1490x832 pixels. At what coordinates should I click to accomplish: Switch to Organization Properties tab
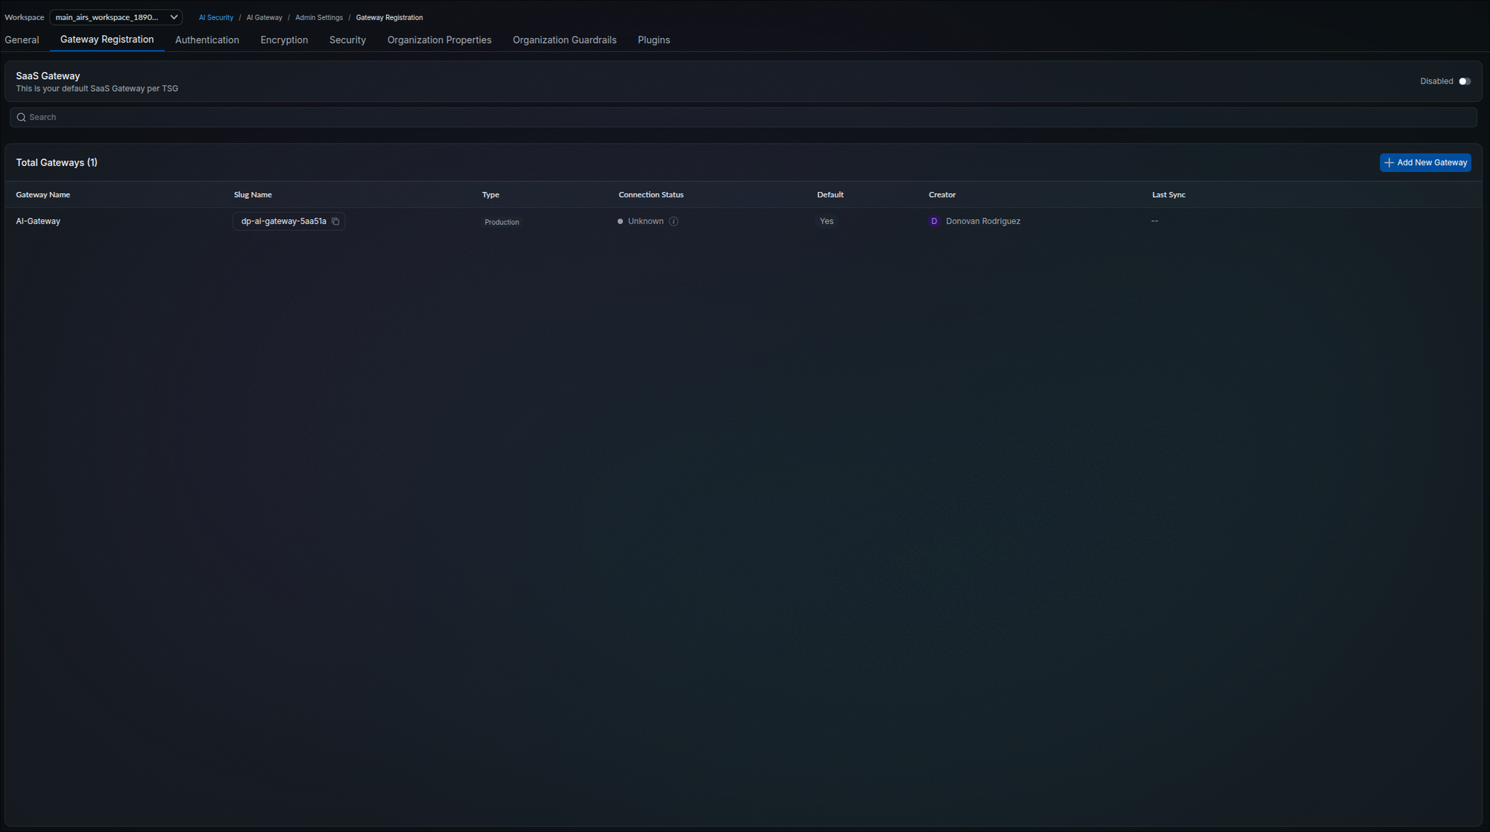(x=439, y=40)
